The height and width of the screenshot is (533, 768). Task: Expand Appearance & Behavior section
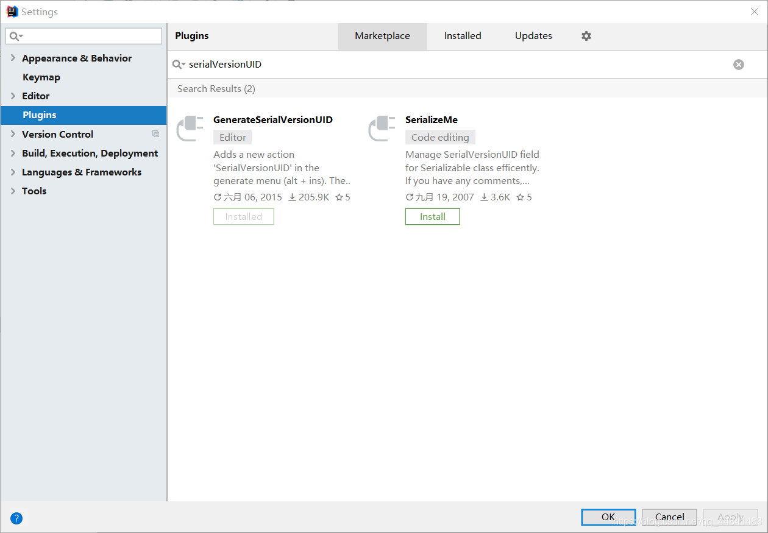pyautogui.click(x=13, y=58)
